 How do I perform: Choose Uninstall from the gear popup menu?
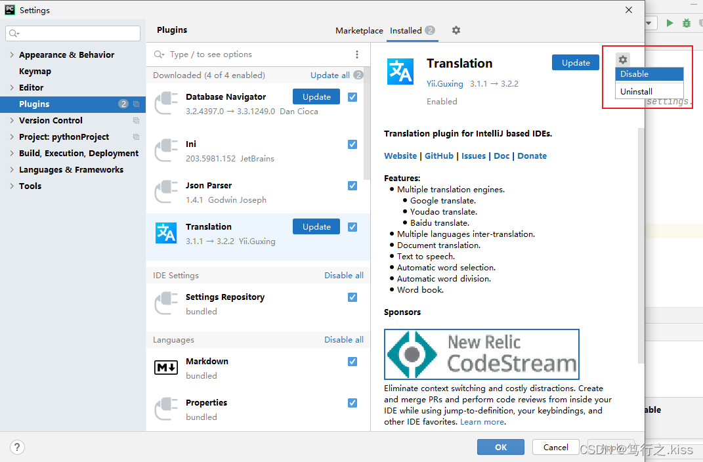click(649, 91)
